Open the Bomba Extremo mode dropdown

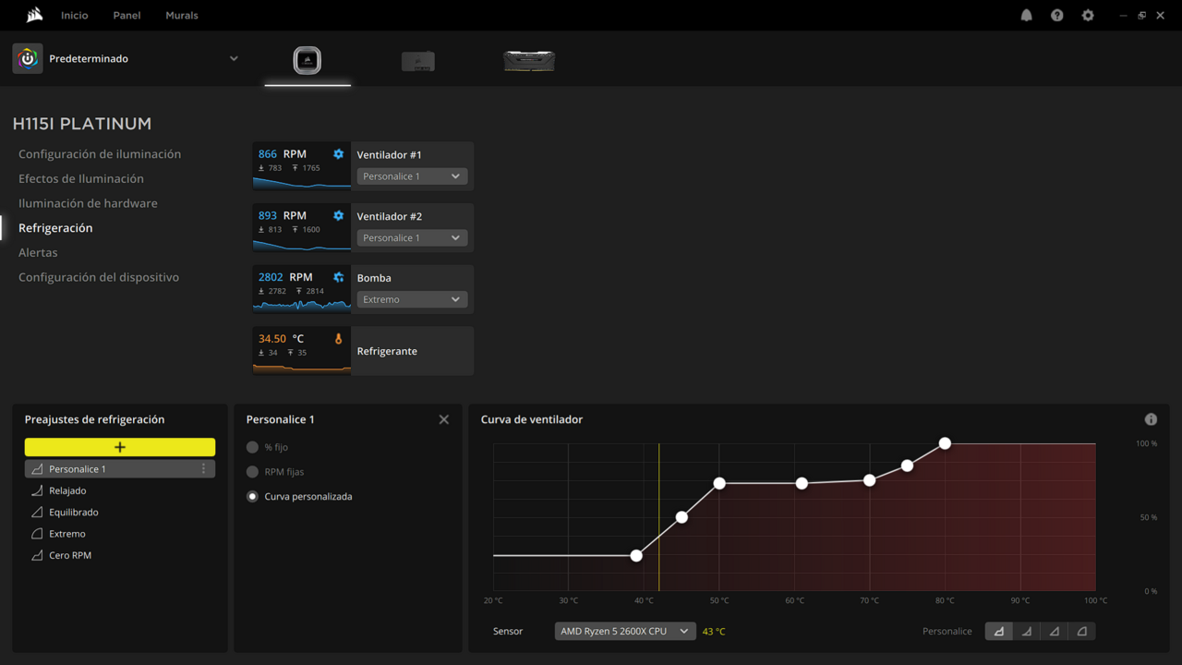coord(412,299)
